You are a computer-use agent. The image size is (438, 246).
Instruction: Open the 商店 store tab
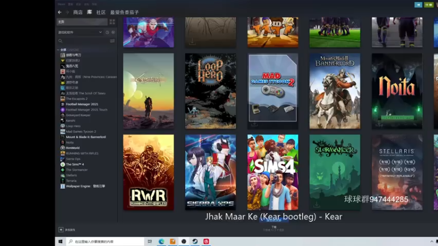pyautogui.click(x=78, y=12)
